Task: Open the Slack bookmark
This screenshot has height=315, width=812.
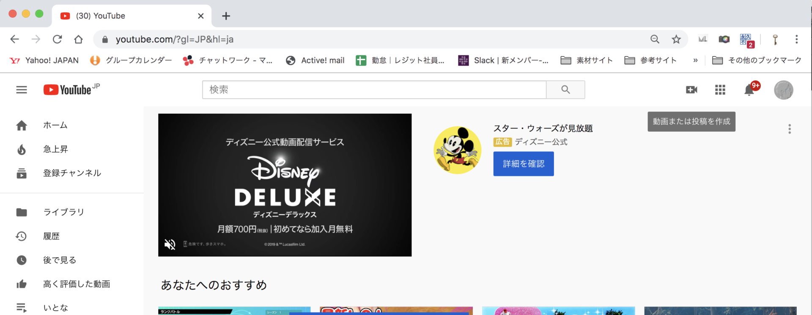Action: tap(503, 60)
